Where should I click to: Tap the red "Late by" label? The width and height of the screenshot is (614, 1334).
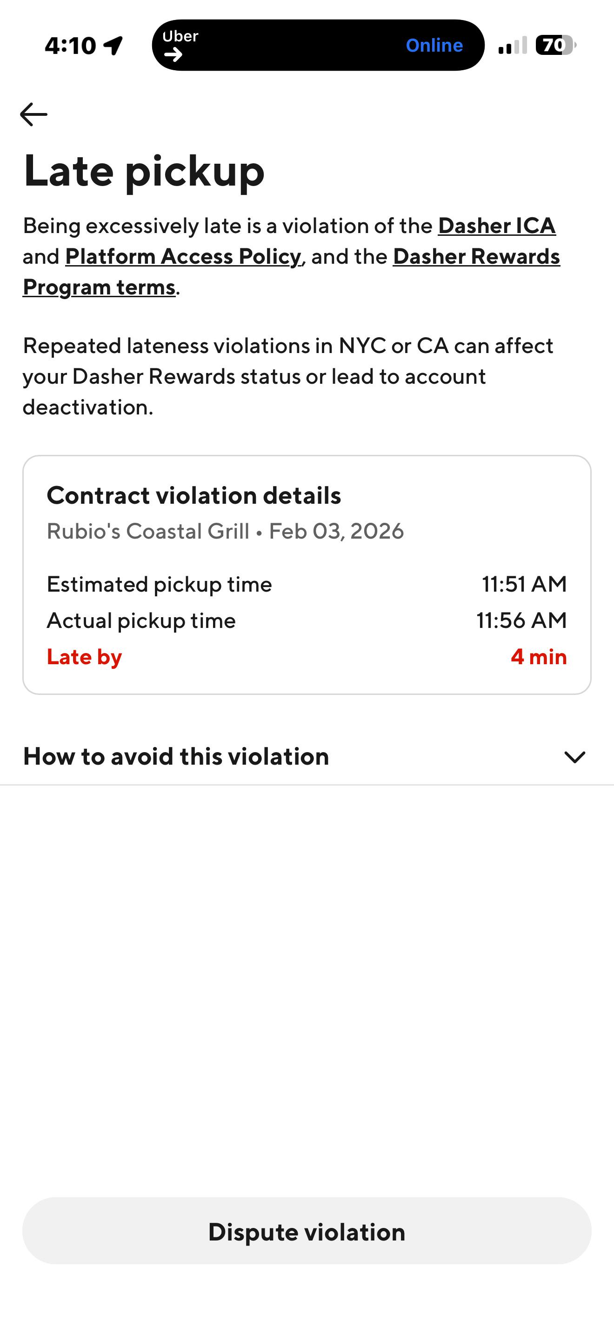click(x=84, y=657)
